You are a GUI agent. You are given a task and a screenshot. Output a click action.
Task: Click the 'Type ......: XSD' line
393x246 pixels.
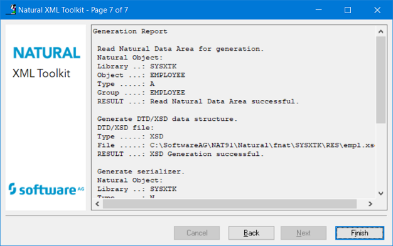131,136
